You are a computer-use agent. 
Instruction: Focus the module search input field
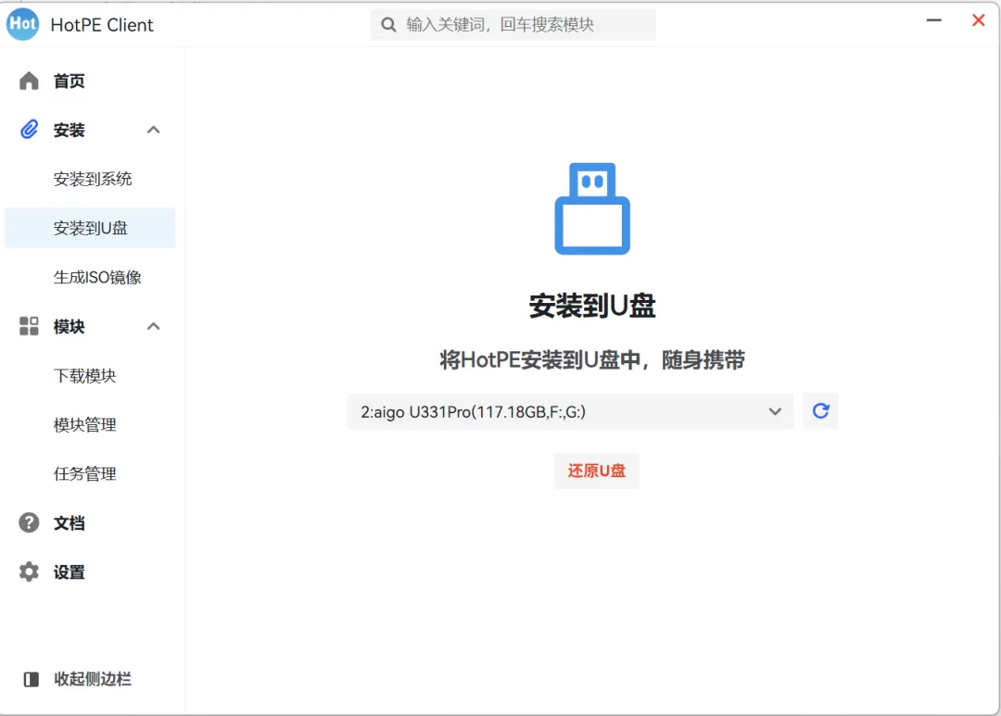pyautogui.click(x=513, y=25)
